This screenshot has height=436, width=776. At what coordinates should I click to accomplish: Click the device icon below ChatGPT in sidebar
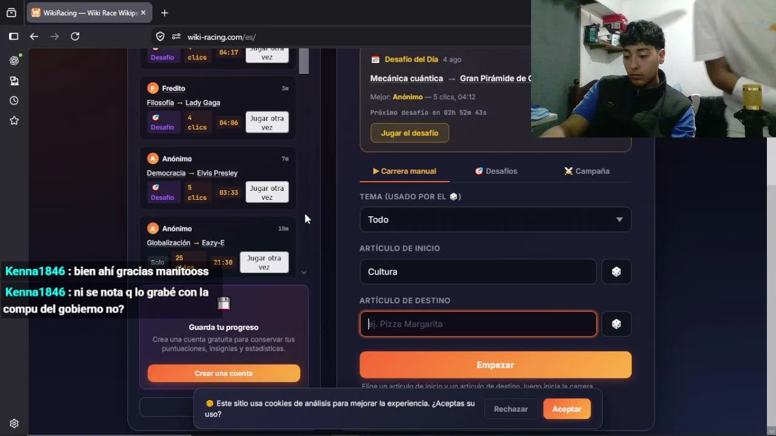[14, 81]
